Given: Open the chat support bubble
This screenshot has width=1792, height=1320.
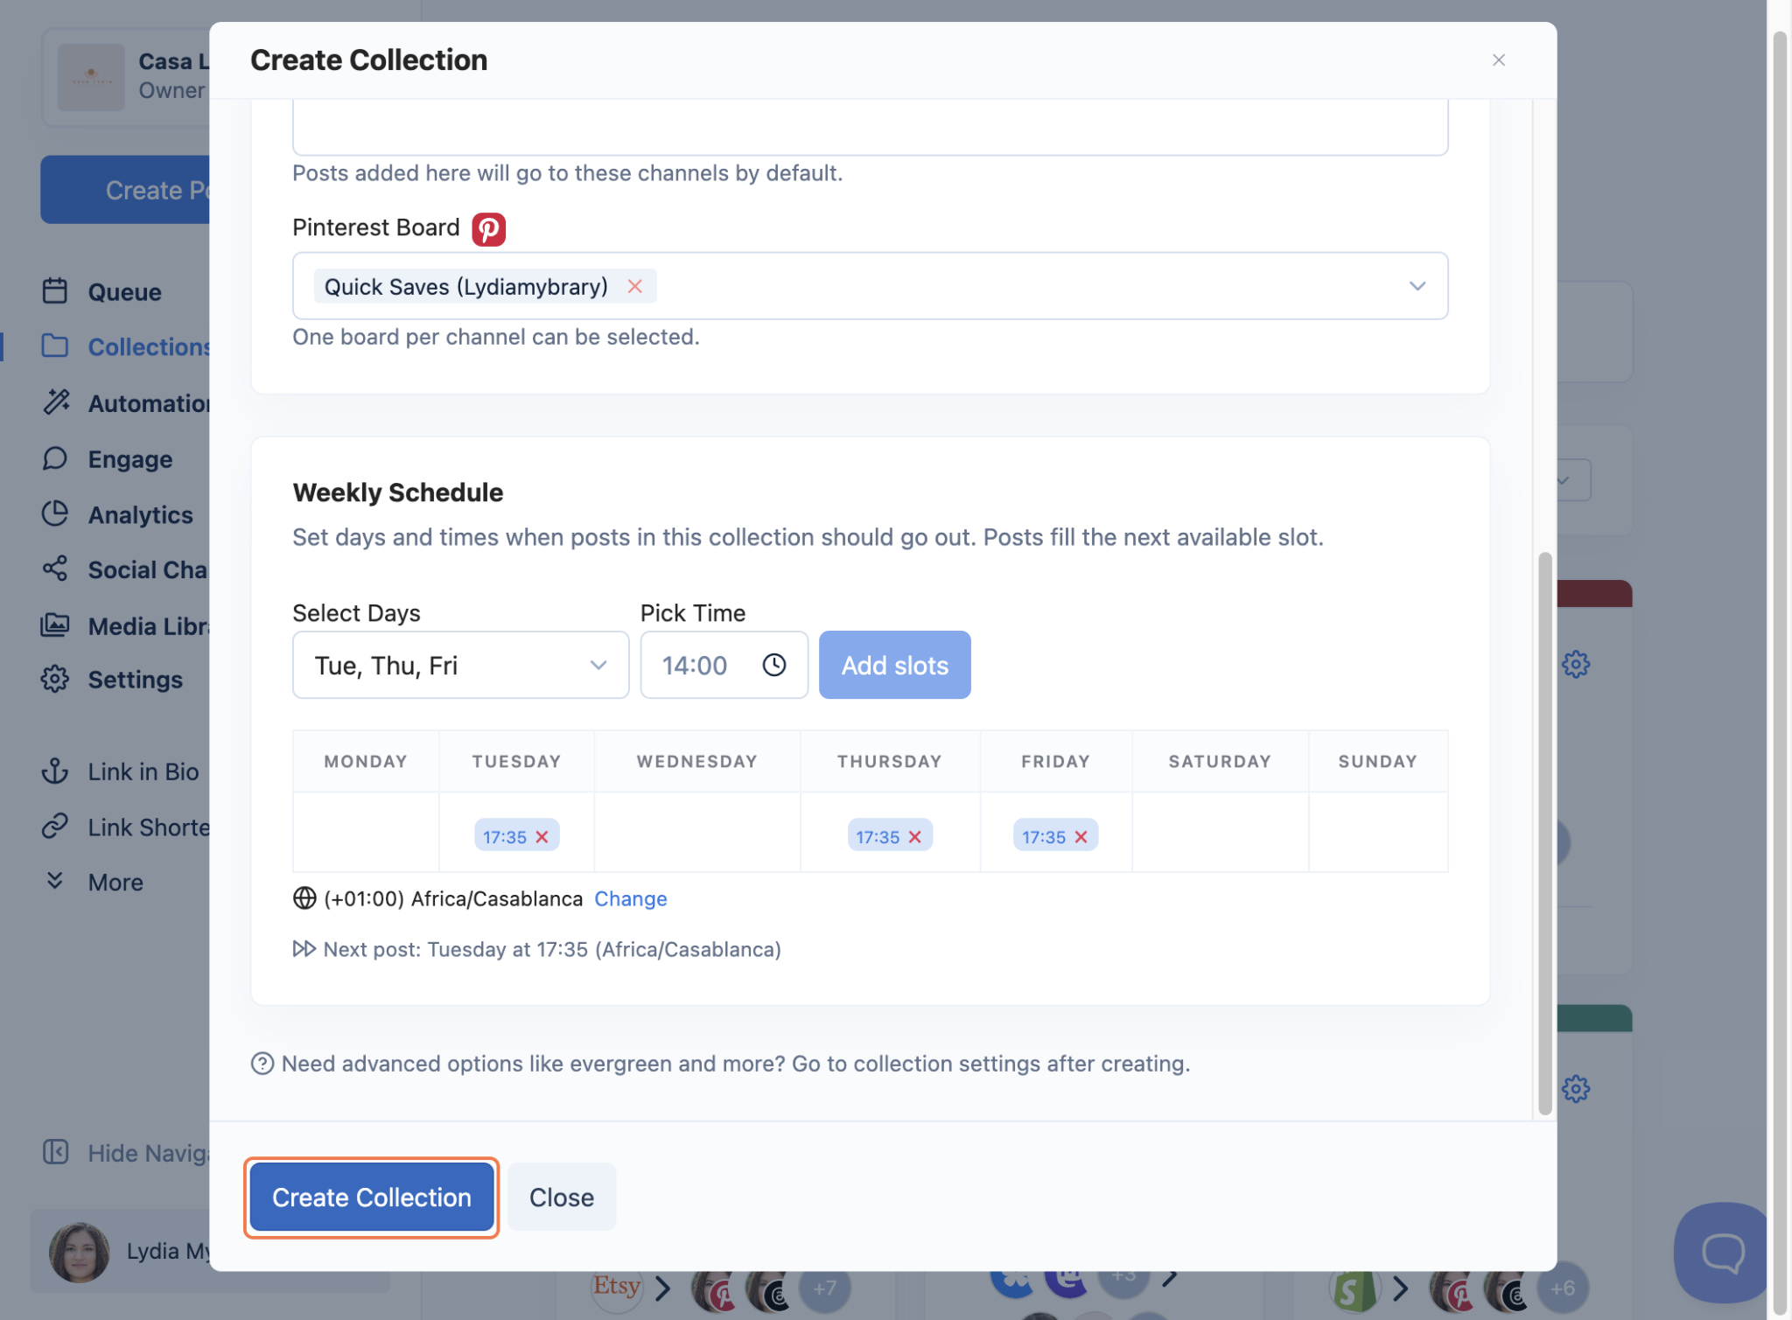Looking at the screenshot, I should click(x=1721, y=1251).
